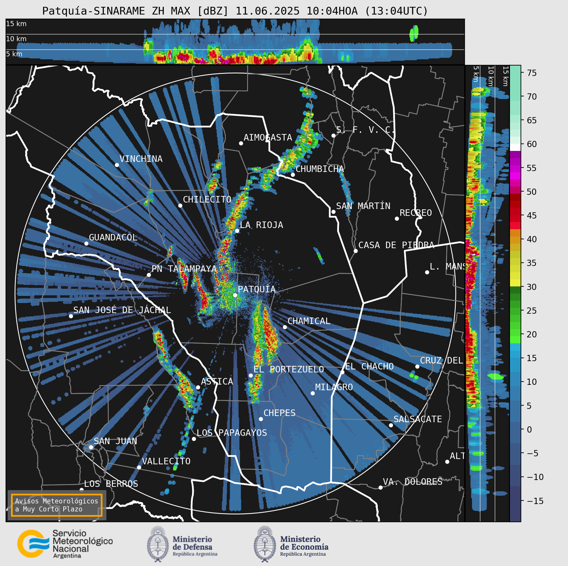Click the ASTICA city marker dot

(x=198, y=387)
